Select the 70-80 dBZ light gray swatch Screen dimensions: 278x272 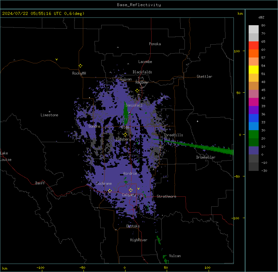pyautogui.click(x=253, y=29)
